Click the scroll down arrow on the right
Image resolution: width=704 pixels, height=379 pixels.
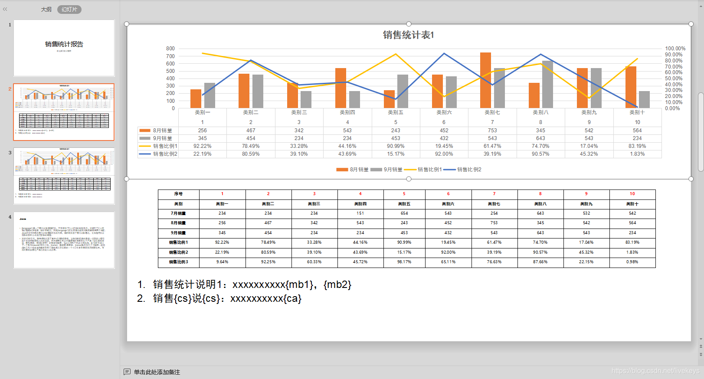(x=701, y=340)
